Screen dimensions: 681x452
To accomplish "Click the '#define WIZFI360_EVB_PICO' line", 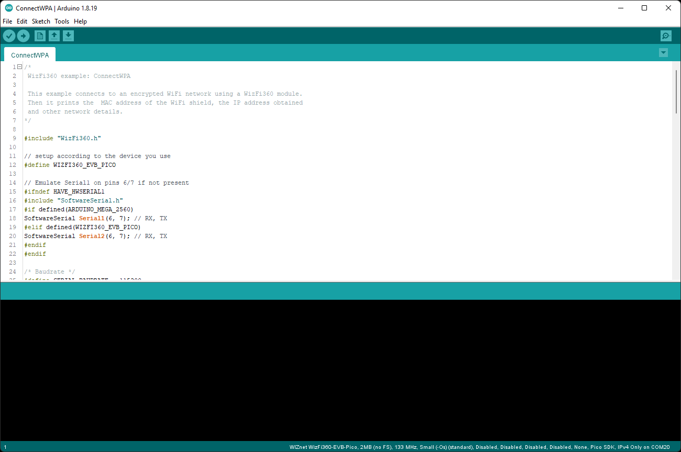I will [x=70, y=165].
